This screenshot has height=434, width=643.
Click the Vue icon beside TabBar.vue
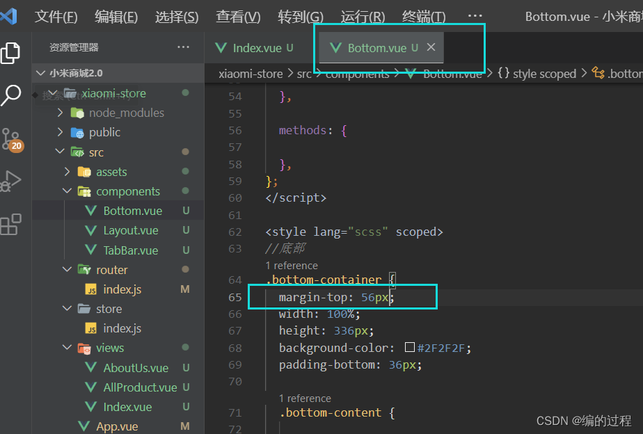(x=91, y=250)
